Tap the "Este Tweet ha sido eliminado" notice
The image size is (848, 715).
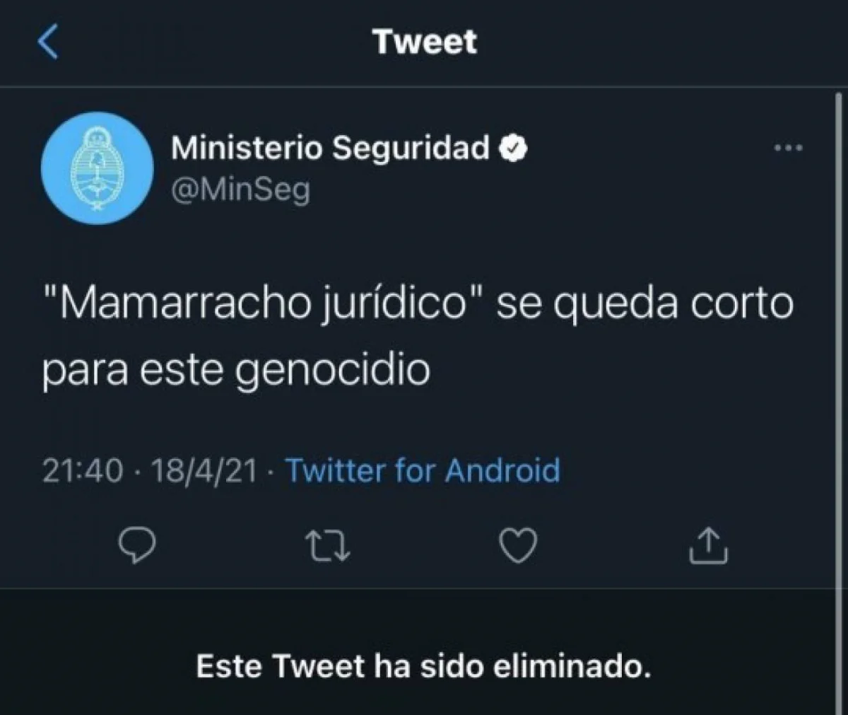coord(423,665)
